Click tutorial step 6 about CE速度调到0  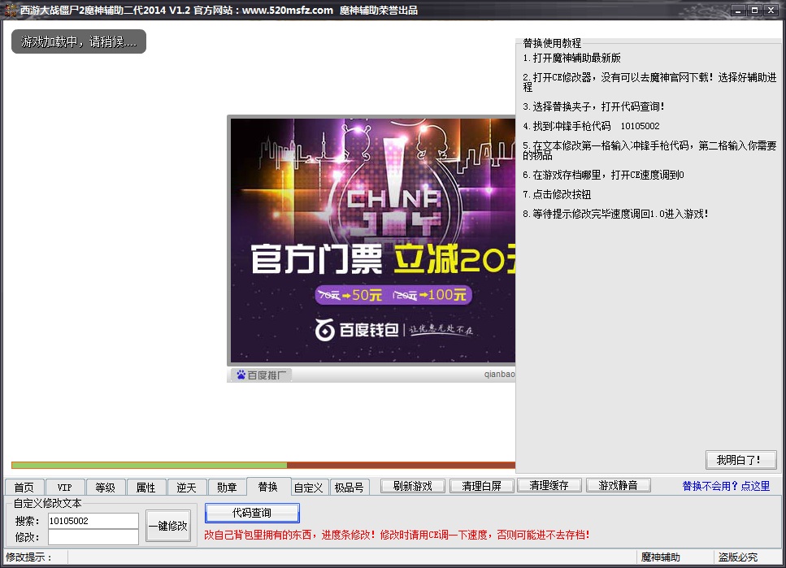[x=604, y=175]
